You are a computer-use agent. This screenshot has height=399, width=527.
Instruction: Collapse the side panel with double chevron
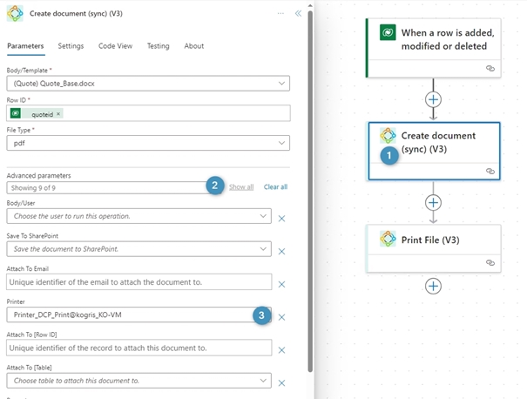298,13
